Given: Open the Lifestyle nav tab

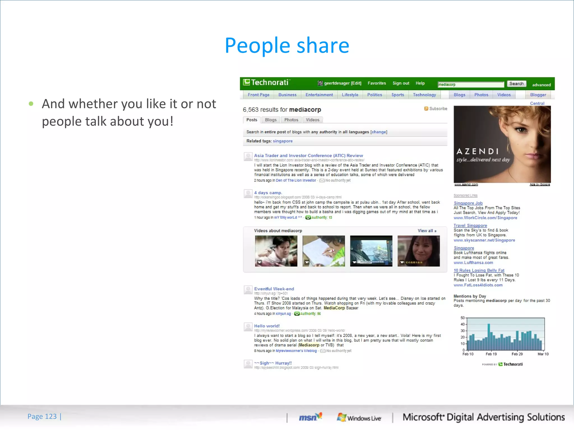Looking at the screenshot, I should 350,95.
